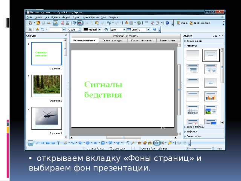Select the forest slide thumbnail
Screen dimensions: 241x181
(x=47, y=86)
